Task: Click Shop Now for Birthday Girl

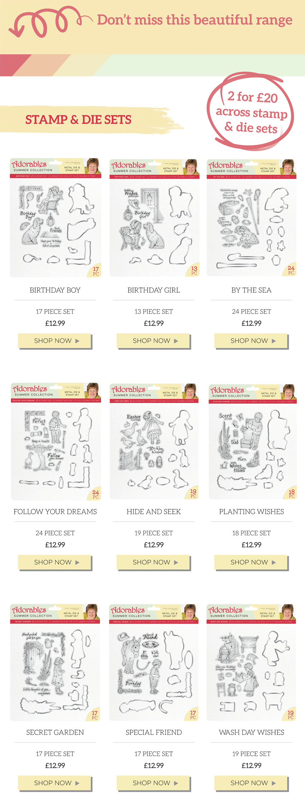Action: pos(154,341)
